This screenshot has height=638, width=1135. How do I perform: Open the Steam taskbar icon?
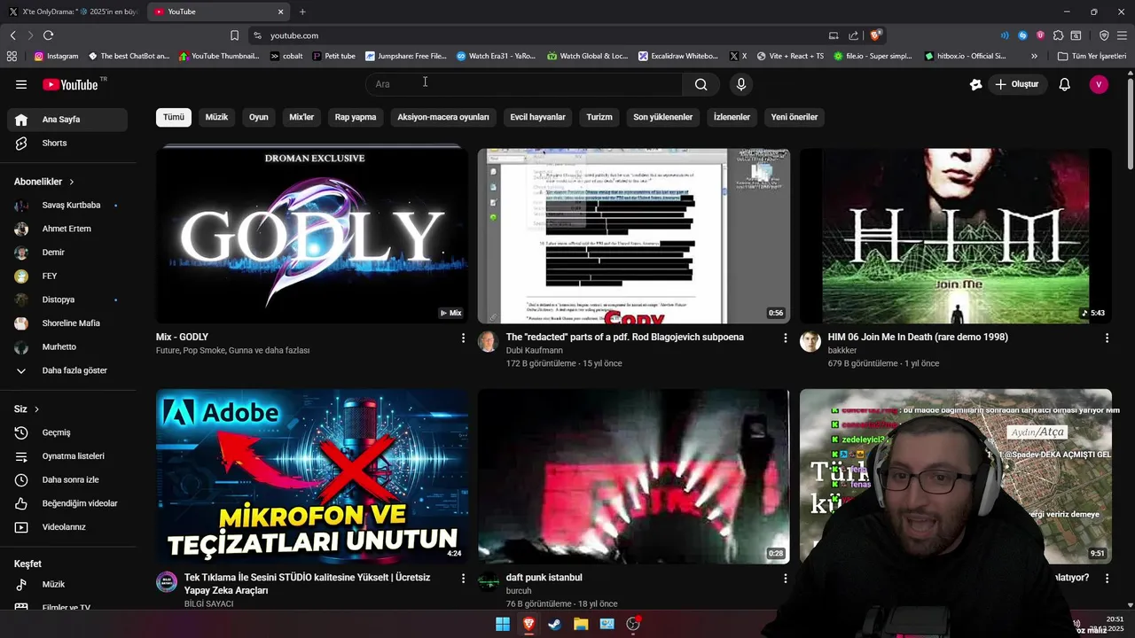(x=554, y=624)
